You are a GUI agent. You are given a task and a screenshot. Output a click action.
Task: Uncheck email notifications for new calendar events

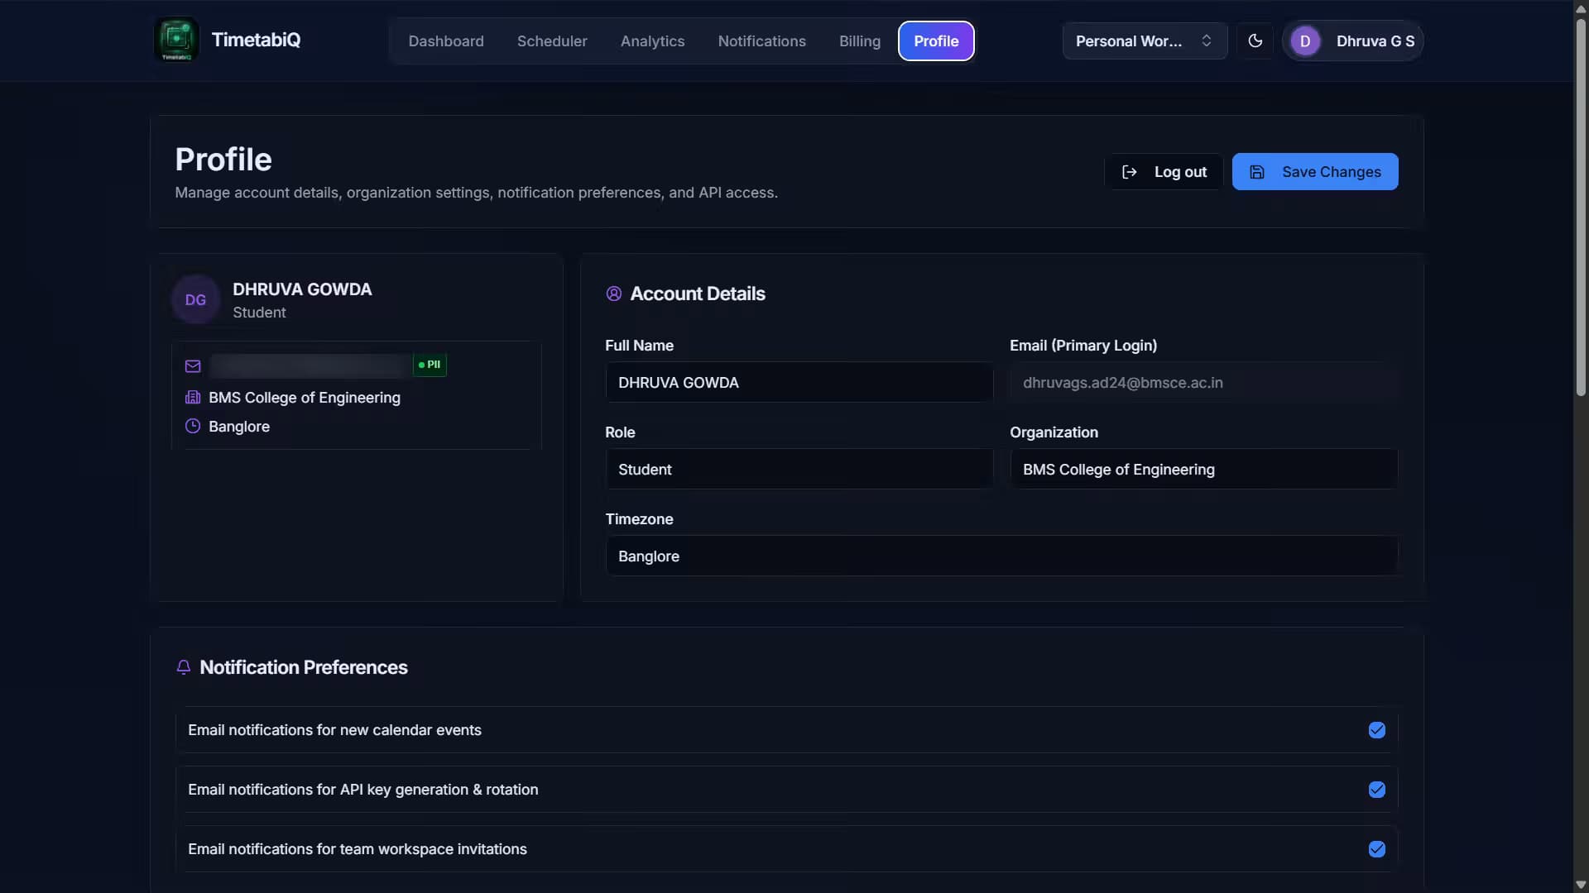click(1377, 730)
